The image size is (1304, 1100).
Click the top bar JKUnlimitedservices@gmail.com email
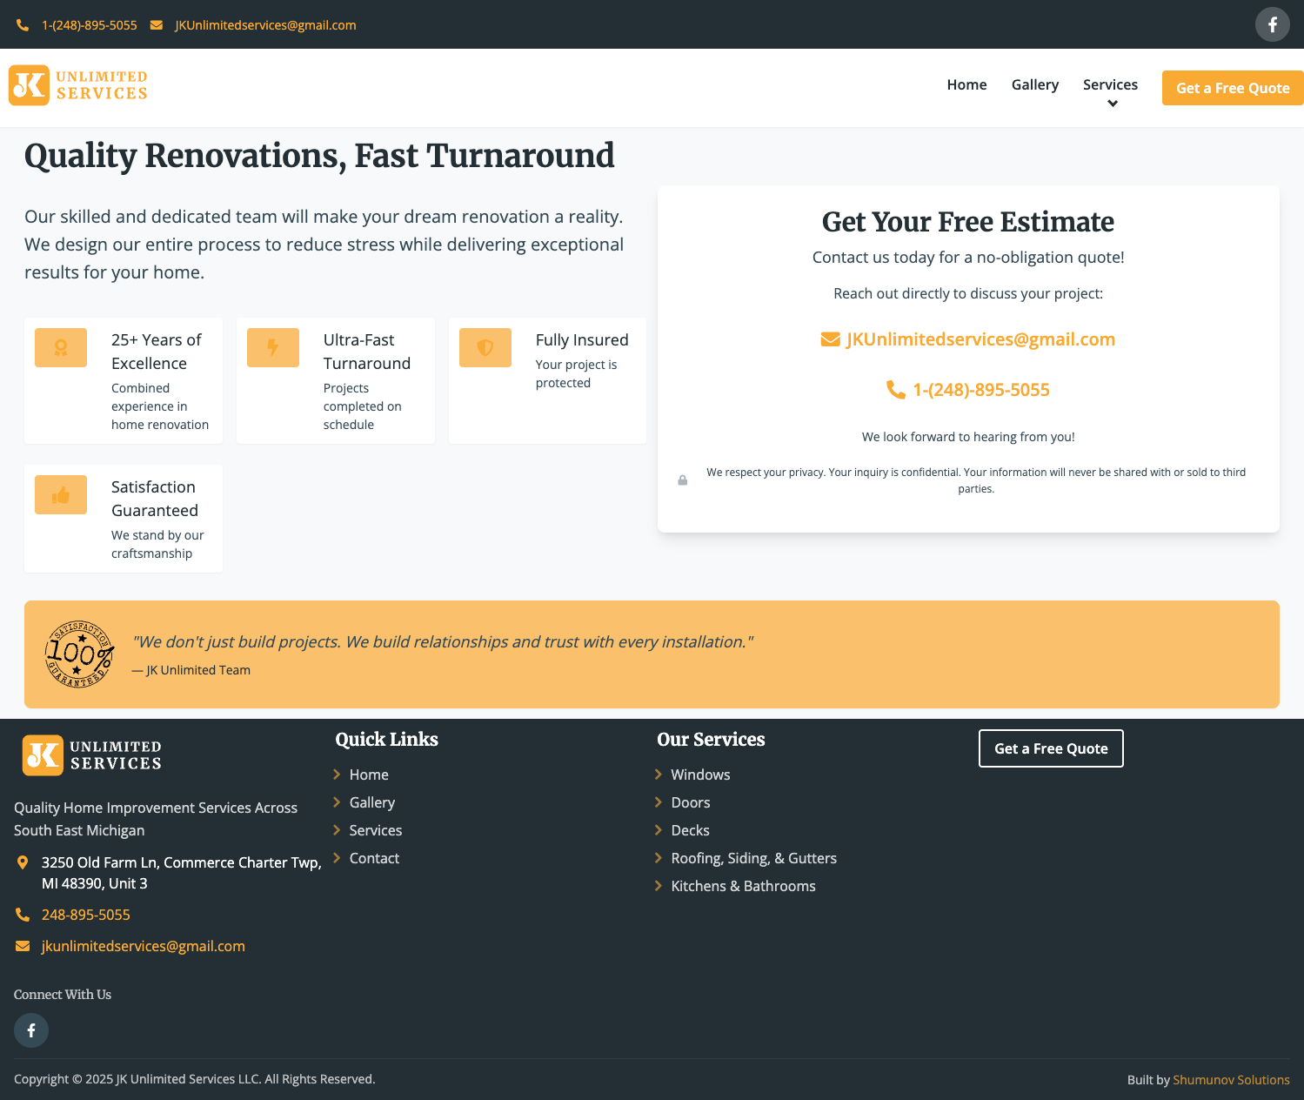coord(265,25)
